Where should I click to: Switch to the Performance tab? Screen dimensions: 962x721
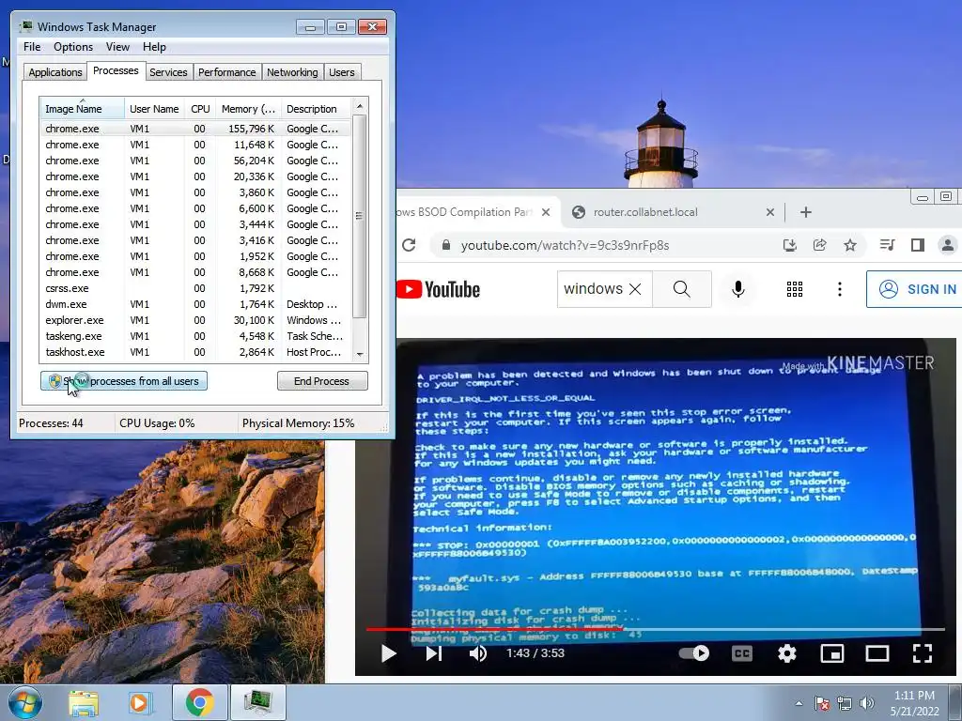pos(227,72)
